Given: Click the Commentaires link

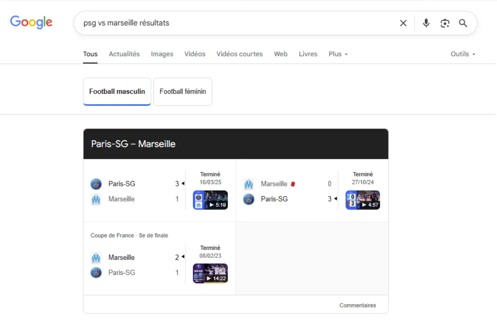Looking at the screenshot, I should tap(358, 305).
